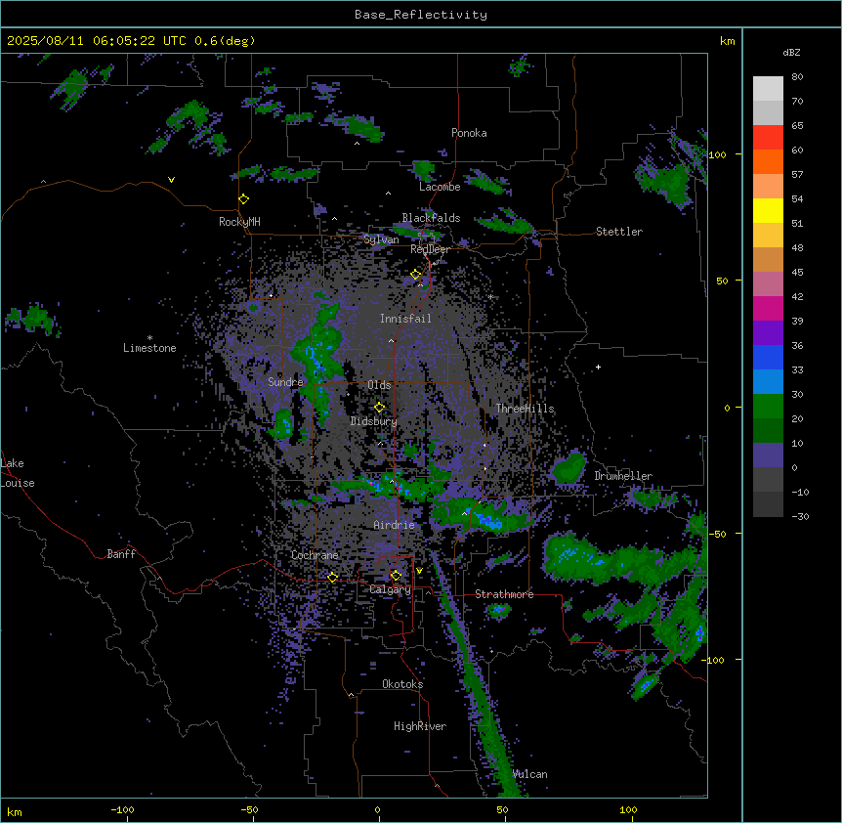842x823 pixels.
Task: Click the Limestone label
Action: pyautogui.click(x=149, y=348)
